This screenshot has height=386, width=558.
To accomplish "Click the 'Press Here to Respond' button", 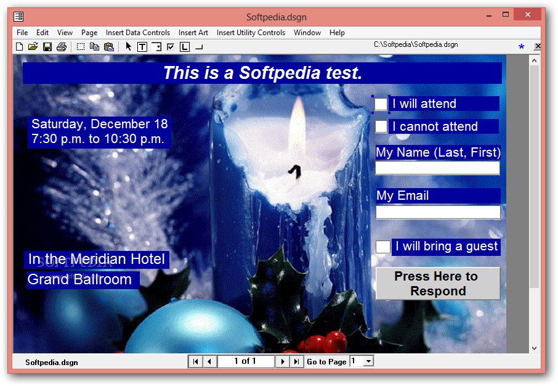I will coord(438,284).
